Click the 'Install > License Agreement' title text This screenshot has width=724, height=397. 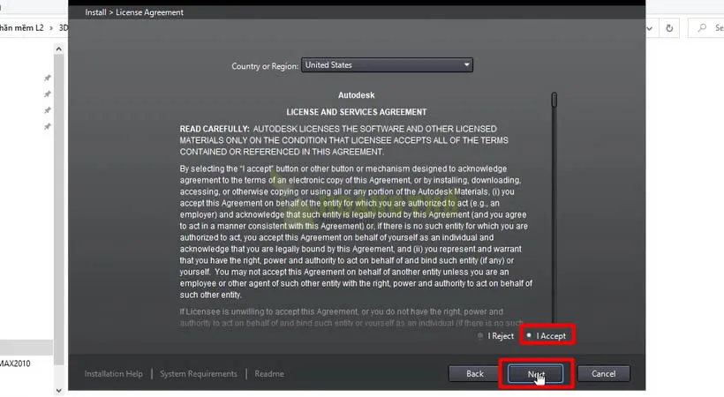pos(134,12)
